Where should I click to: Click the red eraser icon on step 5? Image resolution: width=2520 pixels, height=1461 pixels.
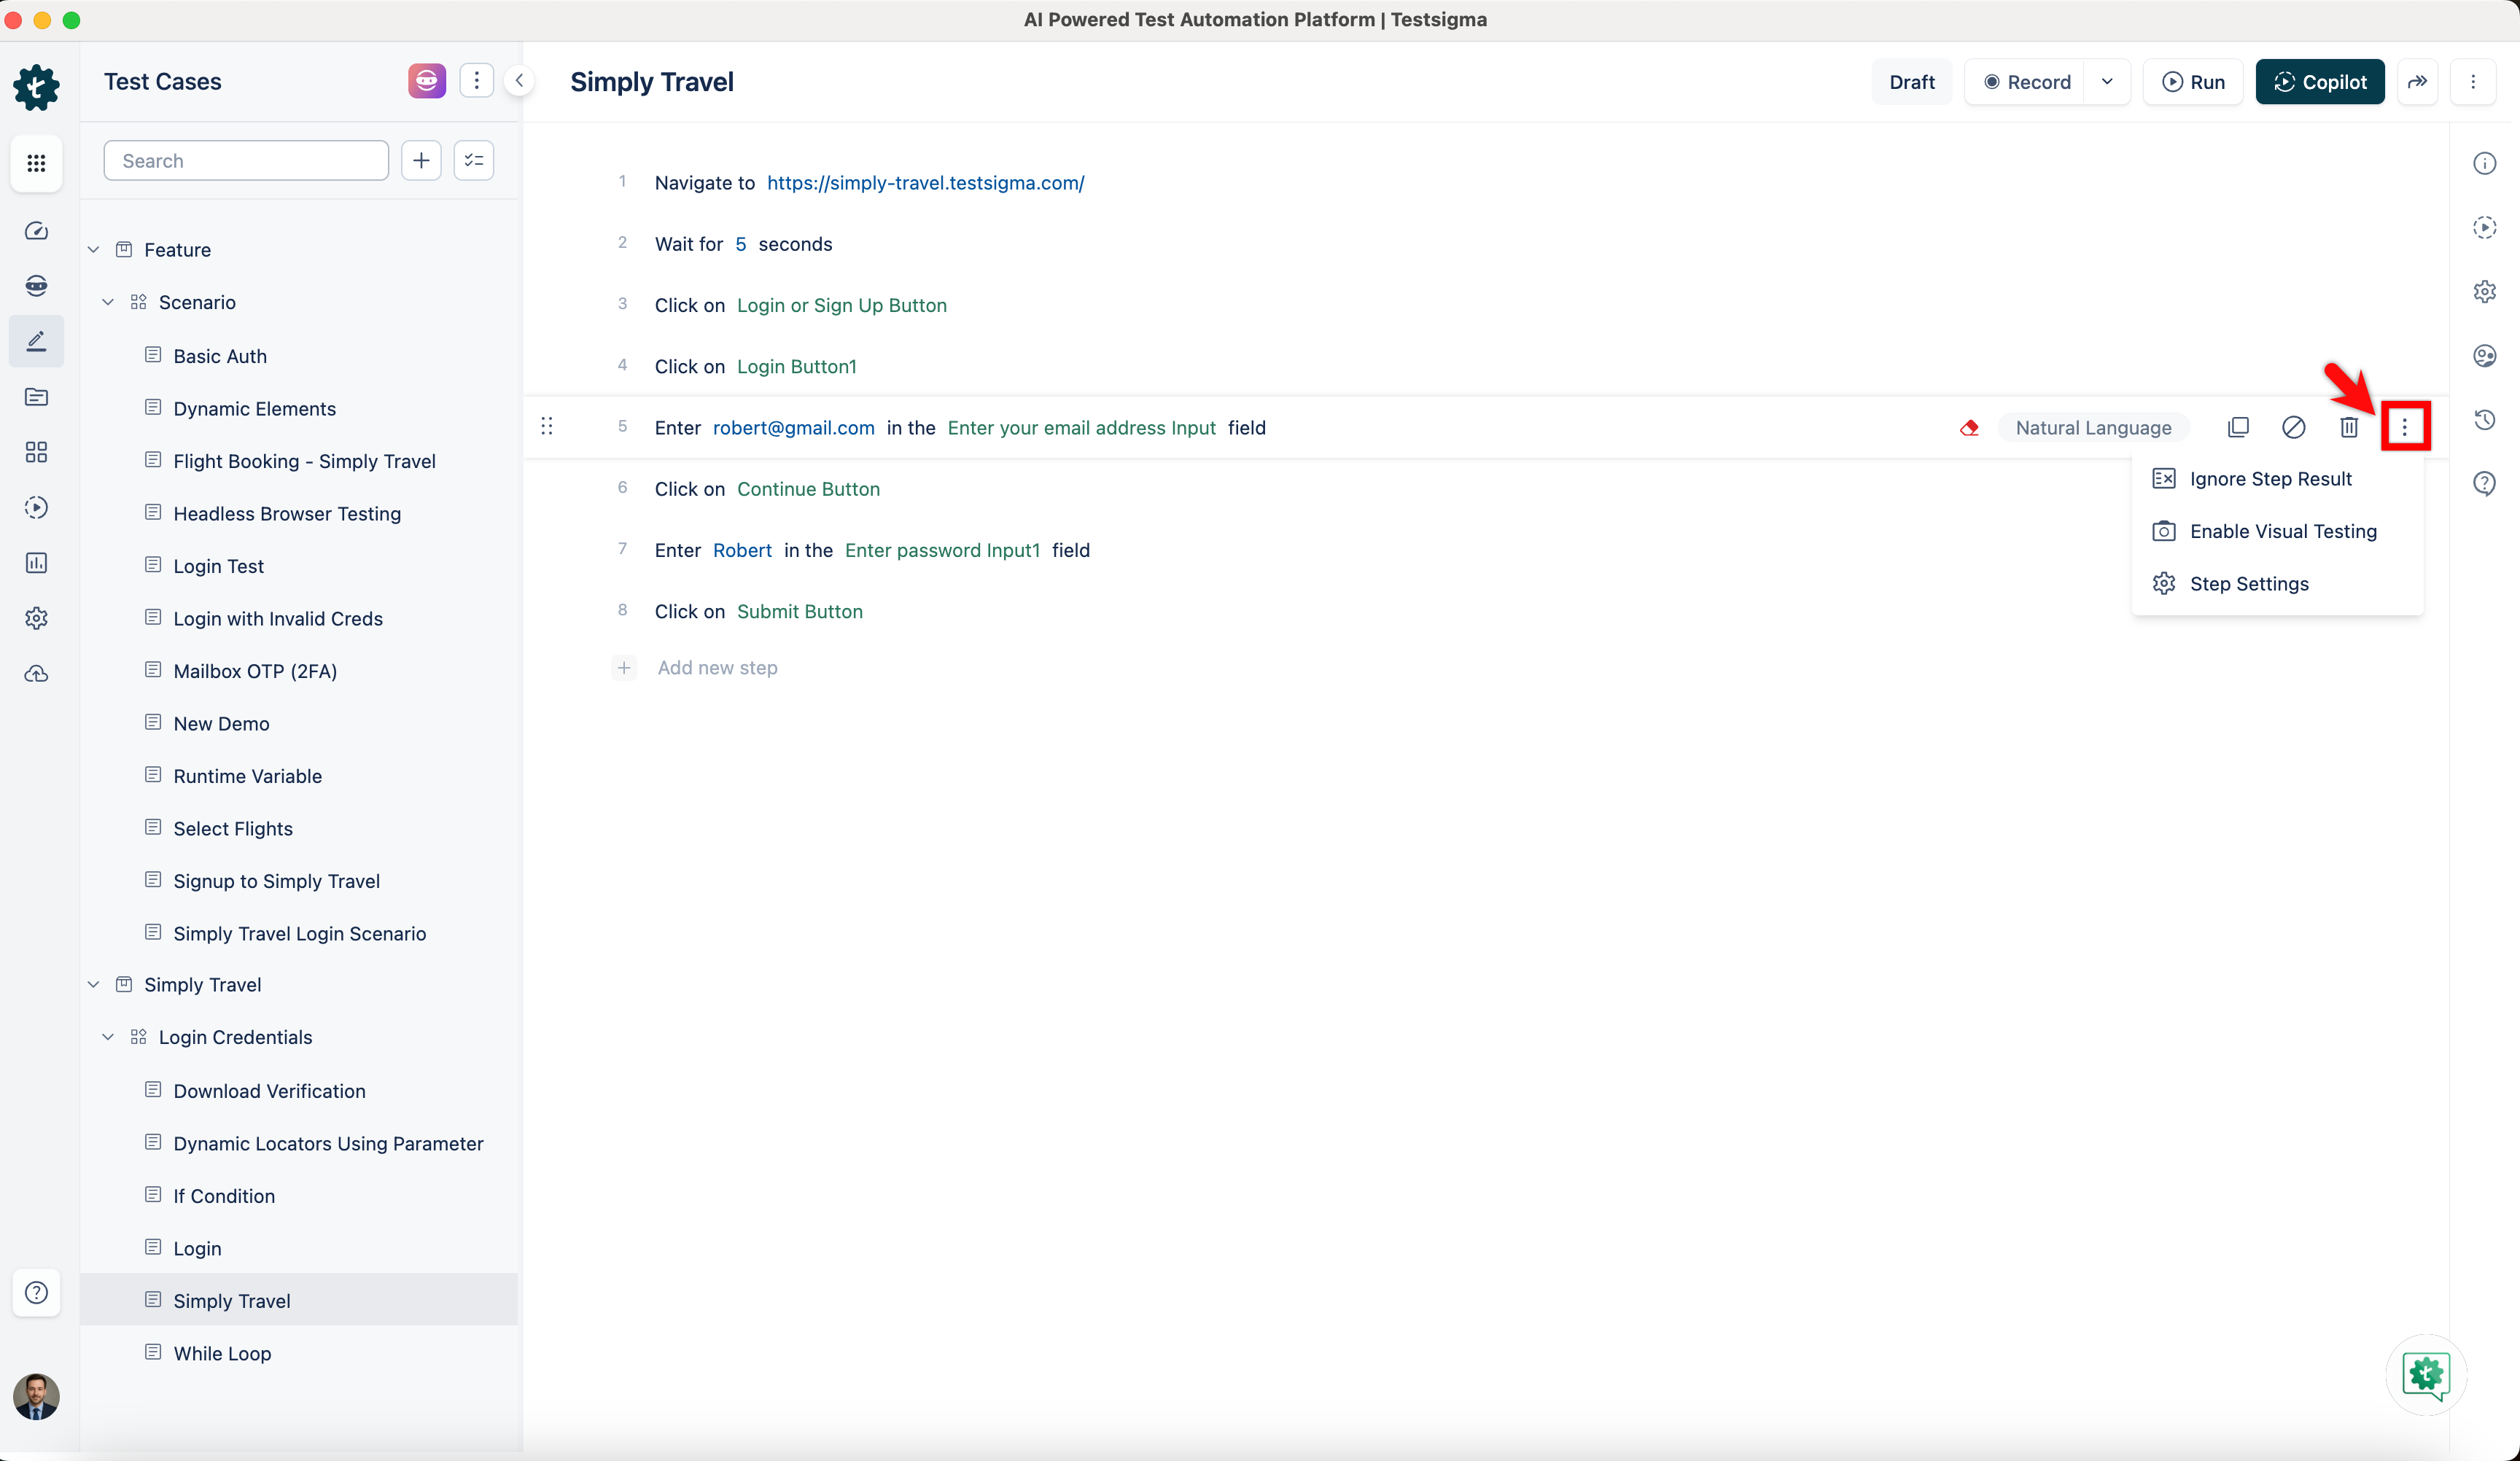[1969, 428]
